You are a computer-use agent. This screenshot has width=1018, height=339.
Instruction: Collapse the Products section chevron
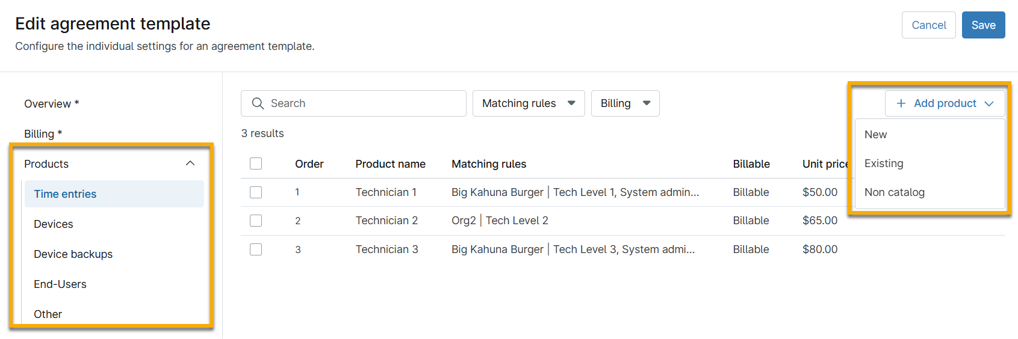pos(190,163)
